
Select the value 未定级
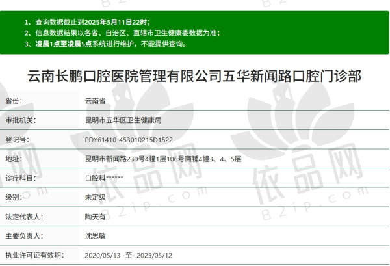coord(96,197)
